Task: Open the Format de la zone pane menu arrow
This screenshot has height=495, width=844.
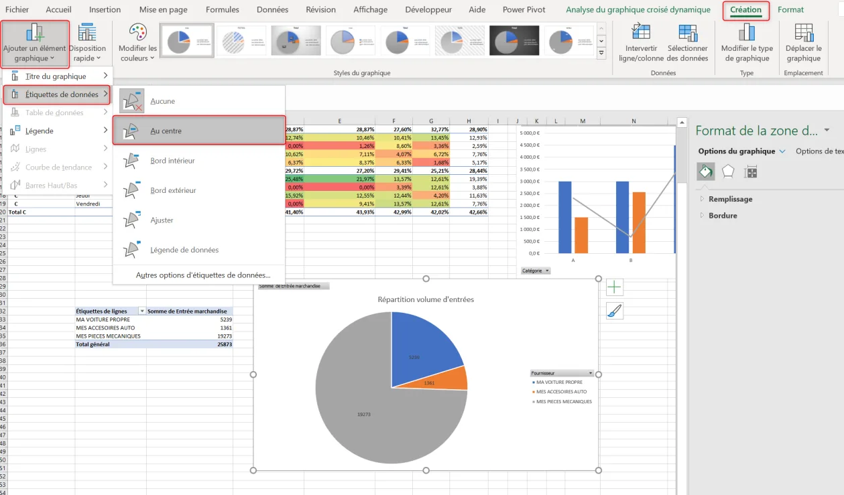Action: pos(827,130)
